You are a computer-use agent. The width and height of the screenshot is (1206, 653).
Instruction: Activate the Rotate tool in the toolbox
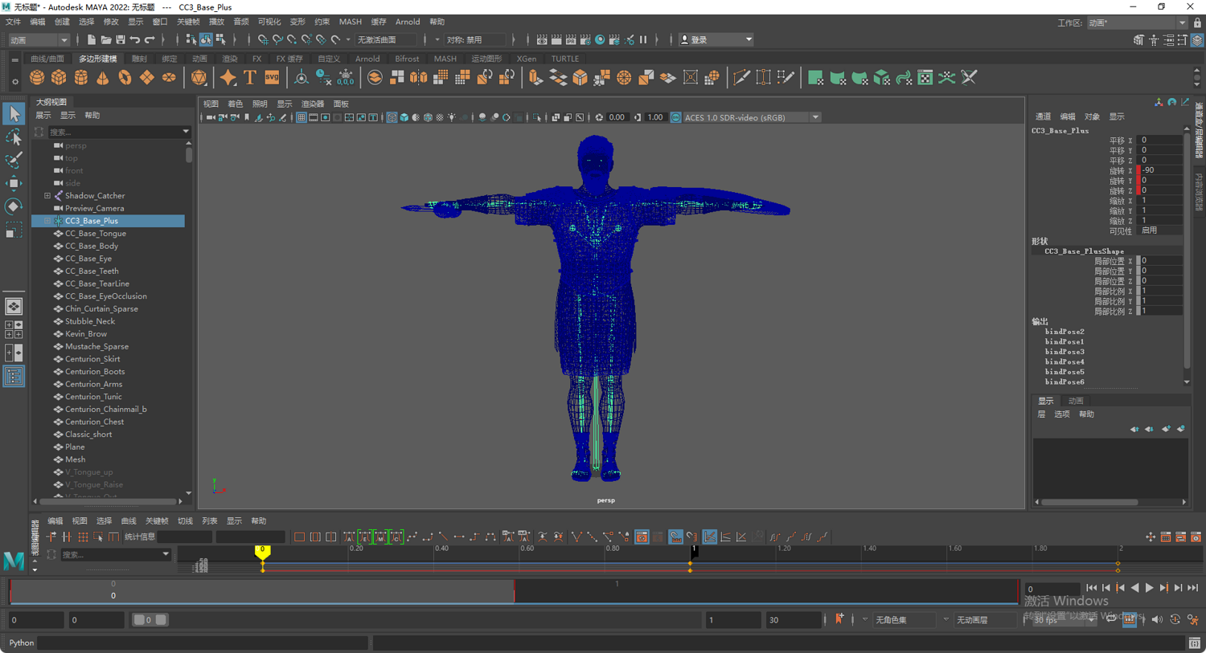[14, 206]
